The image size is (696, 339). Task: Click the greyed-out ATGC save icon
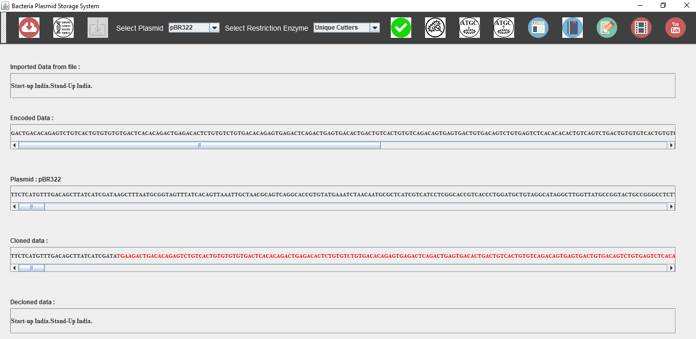98,28
